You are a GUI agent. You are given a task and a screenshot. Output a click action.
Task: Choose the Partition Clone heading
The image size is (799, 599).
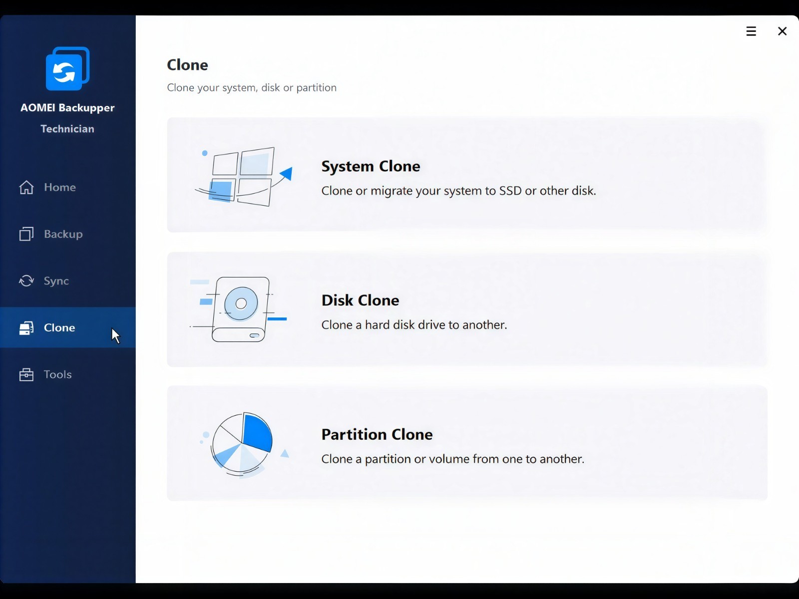point(377,435)
